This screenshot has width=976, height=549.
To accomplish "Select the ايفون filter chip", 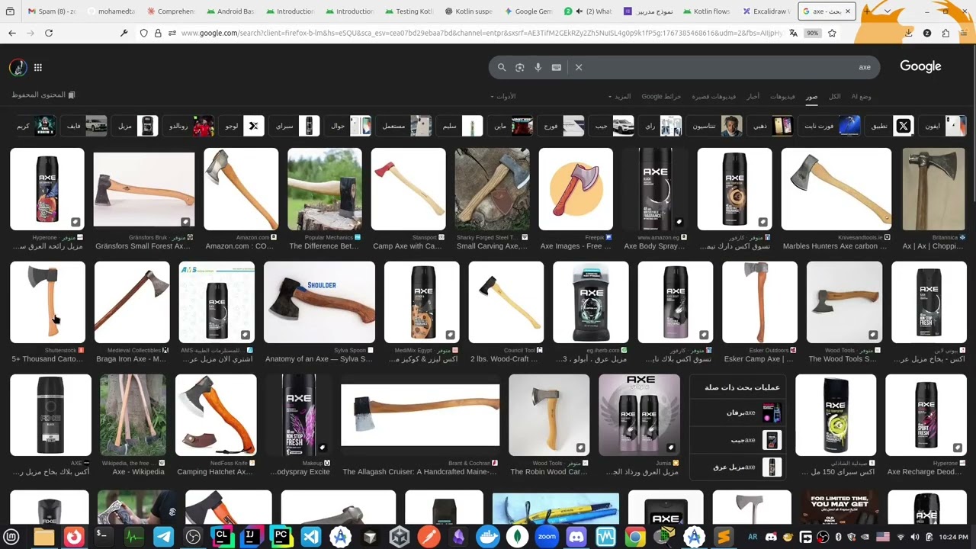I will click(x=943, y=126).
